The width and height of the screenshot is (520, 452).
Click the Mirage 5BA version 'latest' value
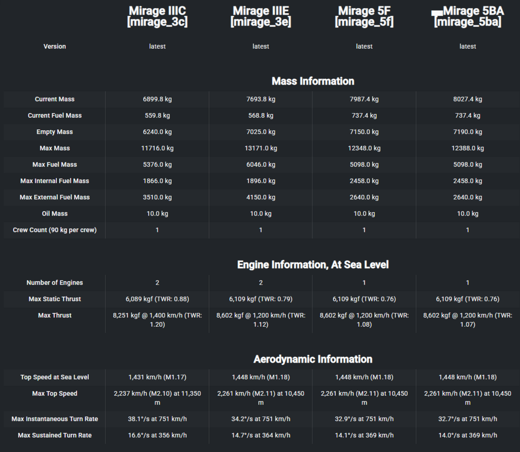click(x=468, y=46)
